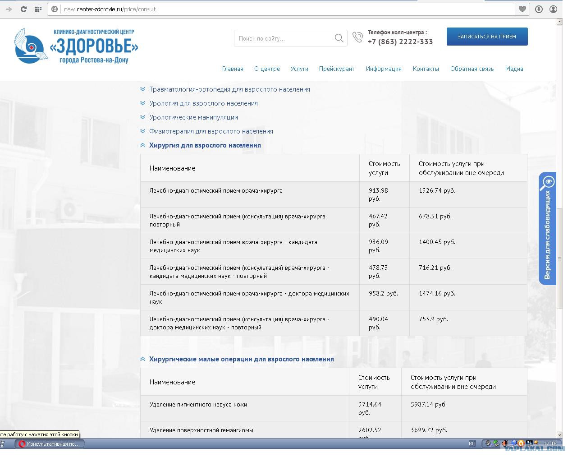Click the star wand tray icon
Screen dimensions: 577x462
[x=537, y=443]
